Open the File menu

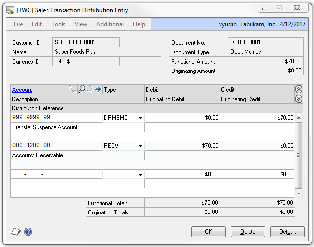tap(18, 24)
